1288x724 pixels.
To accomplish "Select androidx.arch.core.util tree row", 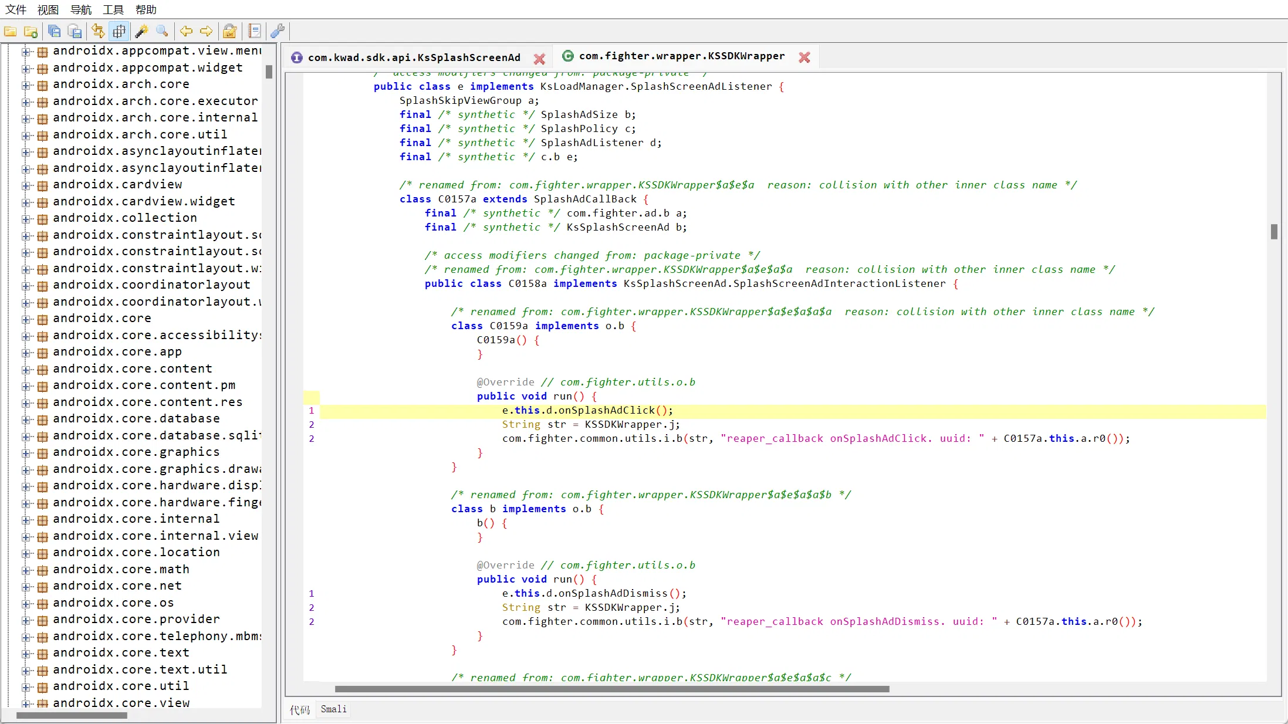I will 140,134.
